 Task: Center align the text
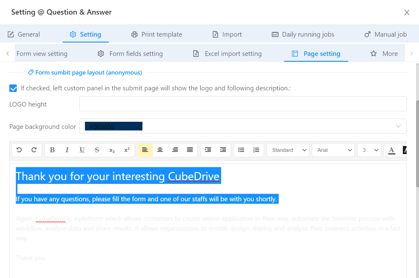[160, 150]
